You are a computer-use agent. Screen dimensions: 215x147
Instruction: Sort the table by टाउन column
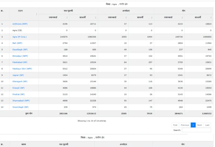coord(24,14)
